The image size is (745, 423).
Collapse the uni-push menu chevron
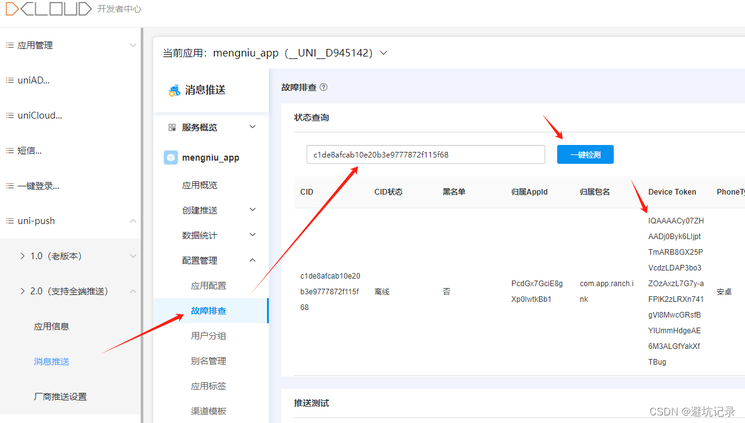[133, 221]
